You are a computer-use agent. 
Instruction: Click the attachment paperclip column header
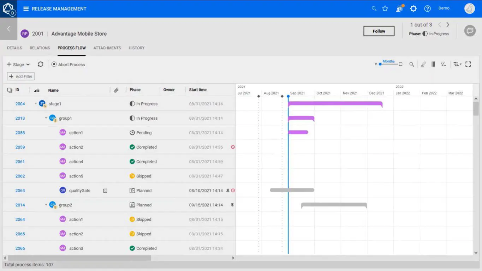pos(116,90)
